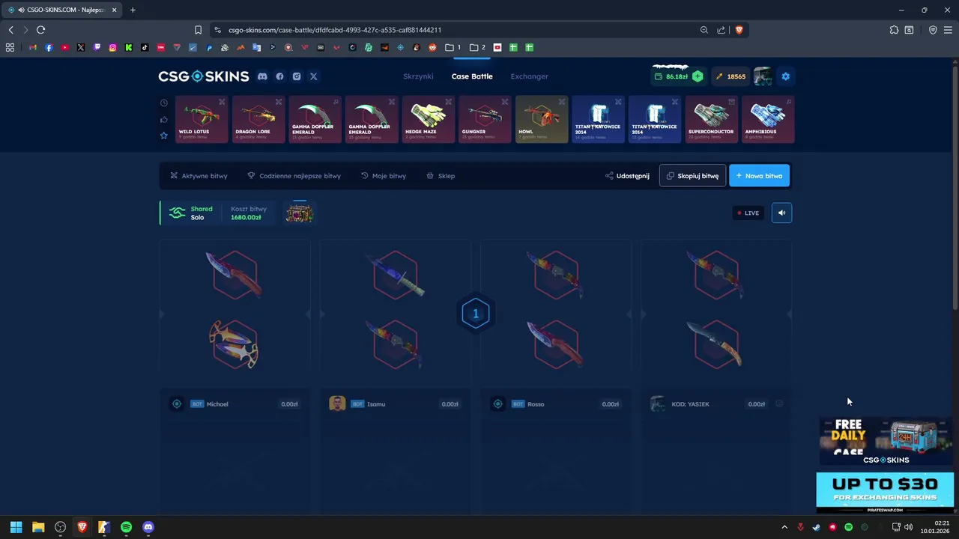
Task: Mute battle sound with the speaker button
Action: 781,213
